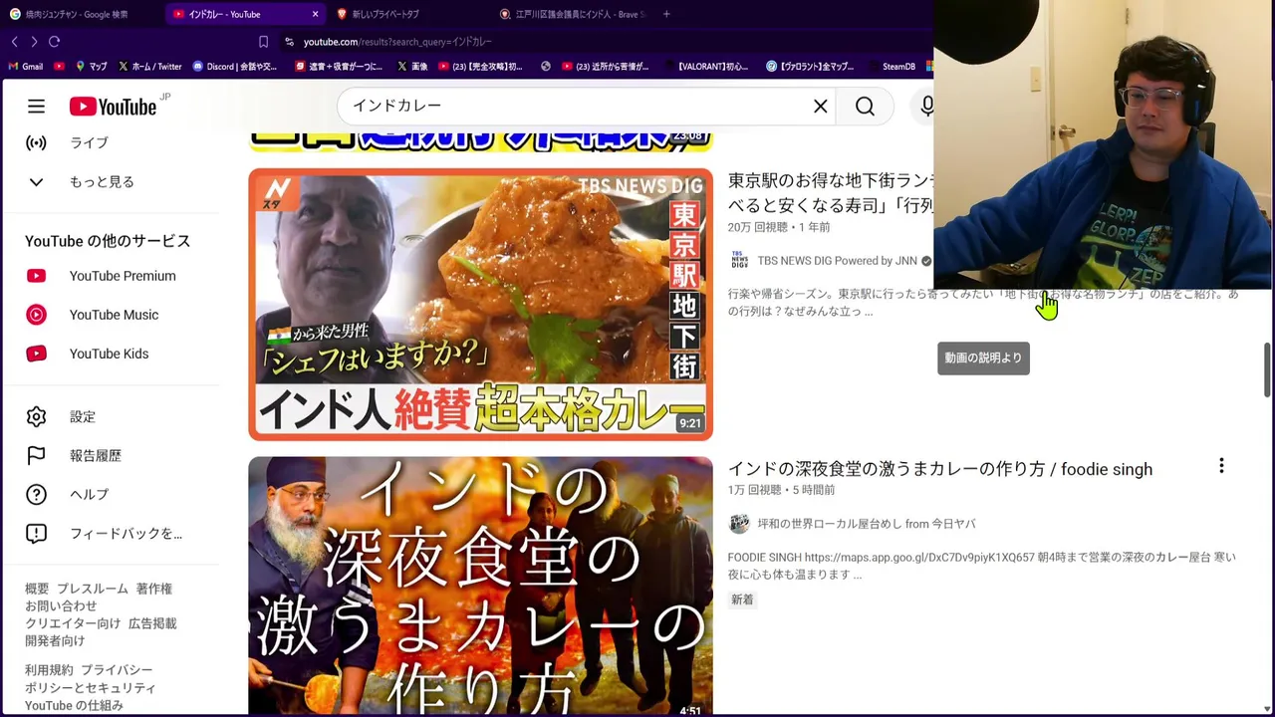Image resolution: width=1275 pixels, height=717 pixels.
Task: Click the page vertical scrollbar thumb
Action: [x=1267, y=369]
